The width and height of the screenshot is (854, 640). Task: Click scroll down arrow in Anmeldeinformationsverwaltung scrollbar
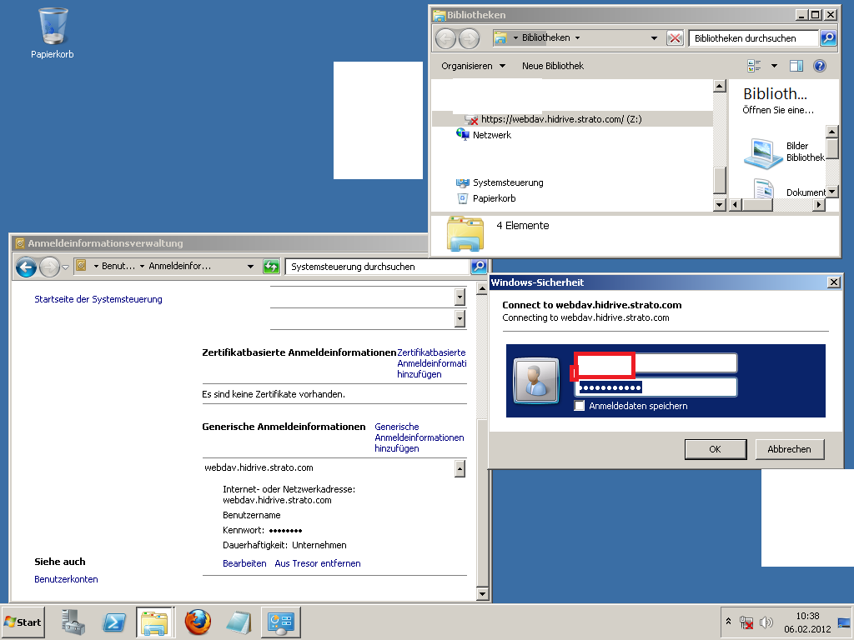482,594
